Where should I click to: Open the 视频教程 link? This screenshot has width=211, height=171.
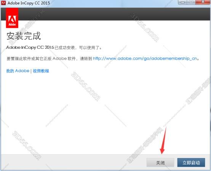click(x=41, y=71)
